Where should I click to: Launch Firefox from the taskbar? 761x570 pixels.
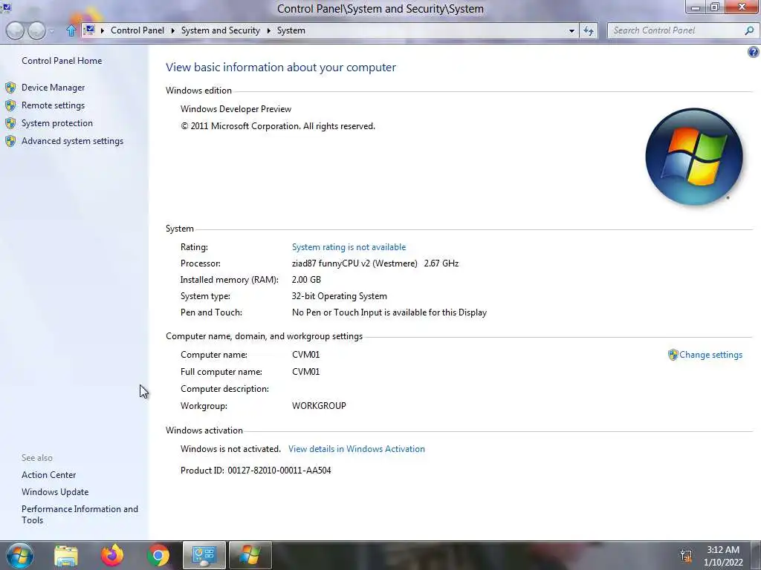[112, 555]
